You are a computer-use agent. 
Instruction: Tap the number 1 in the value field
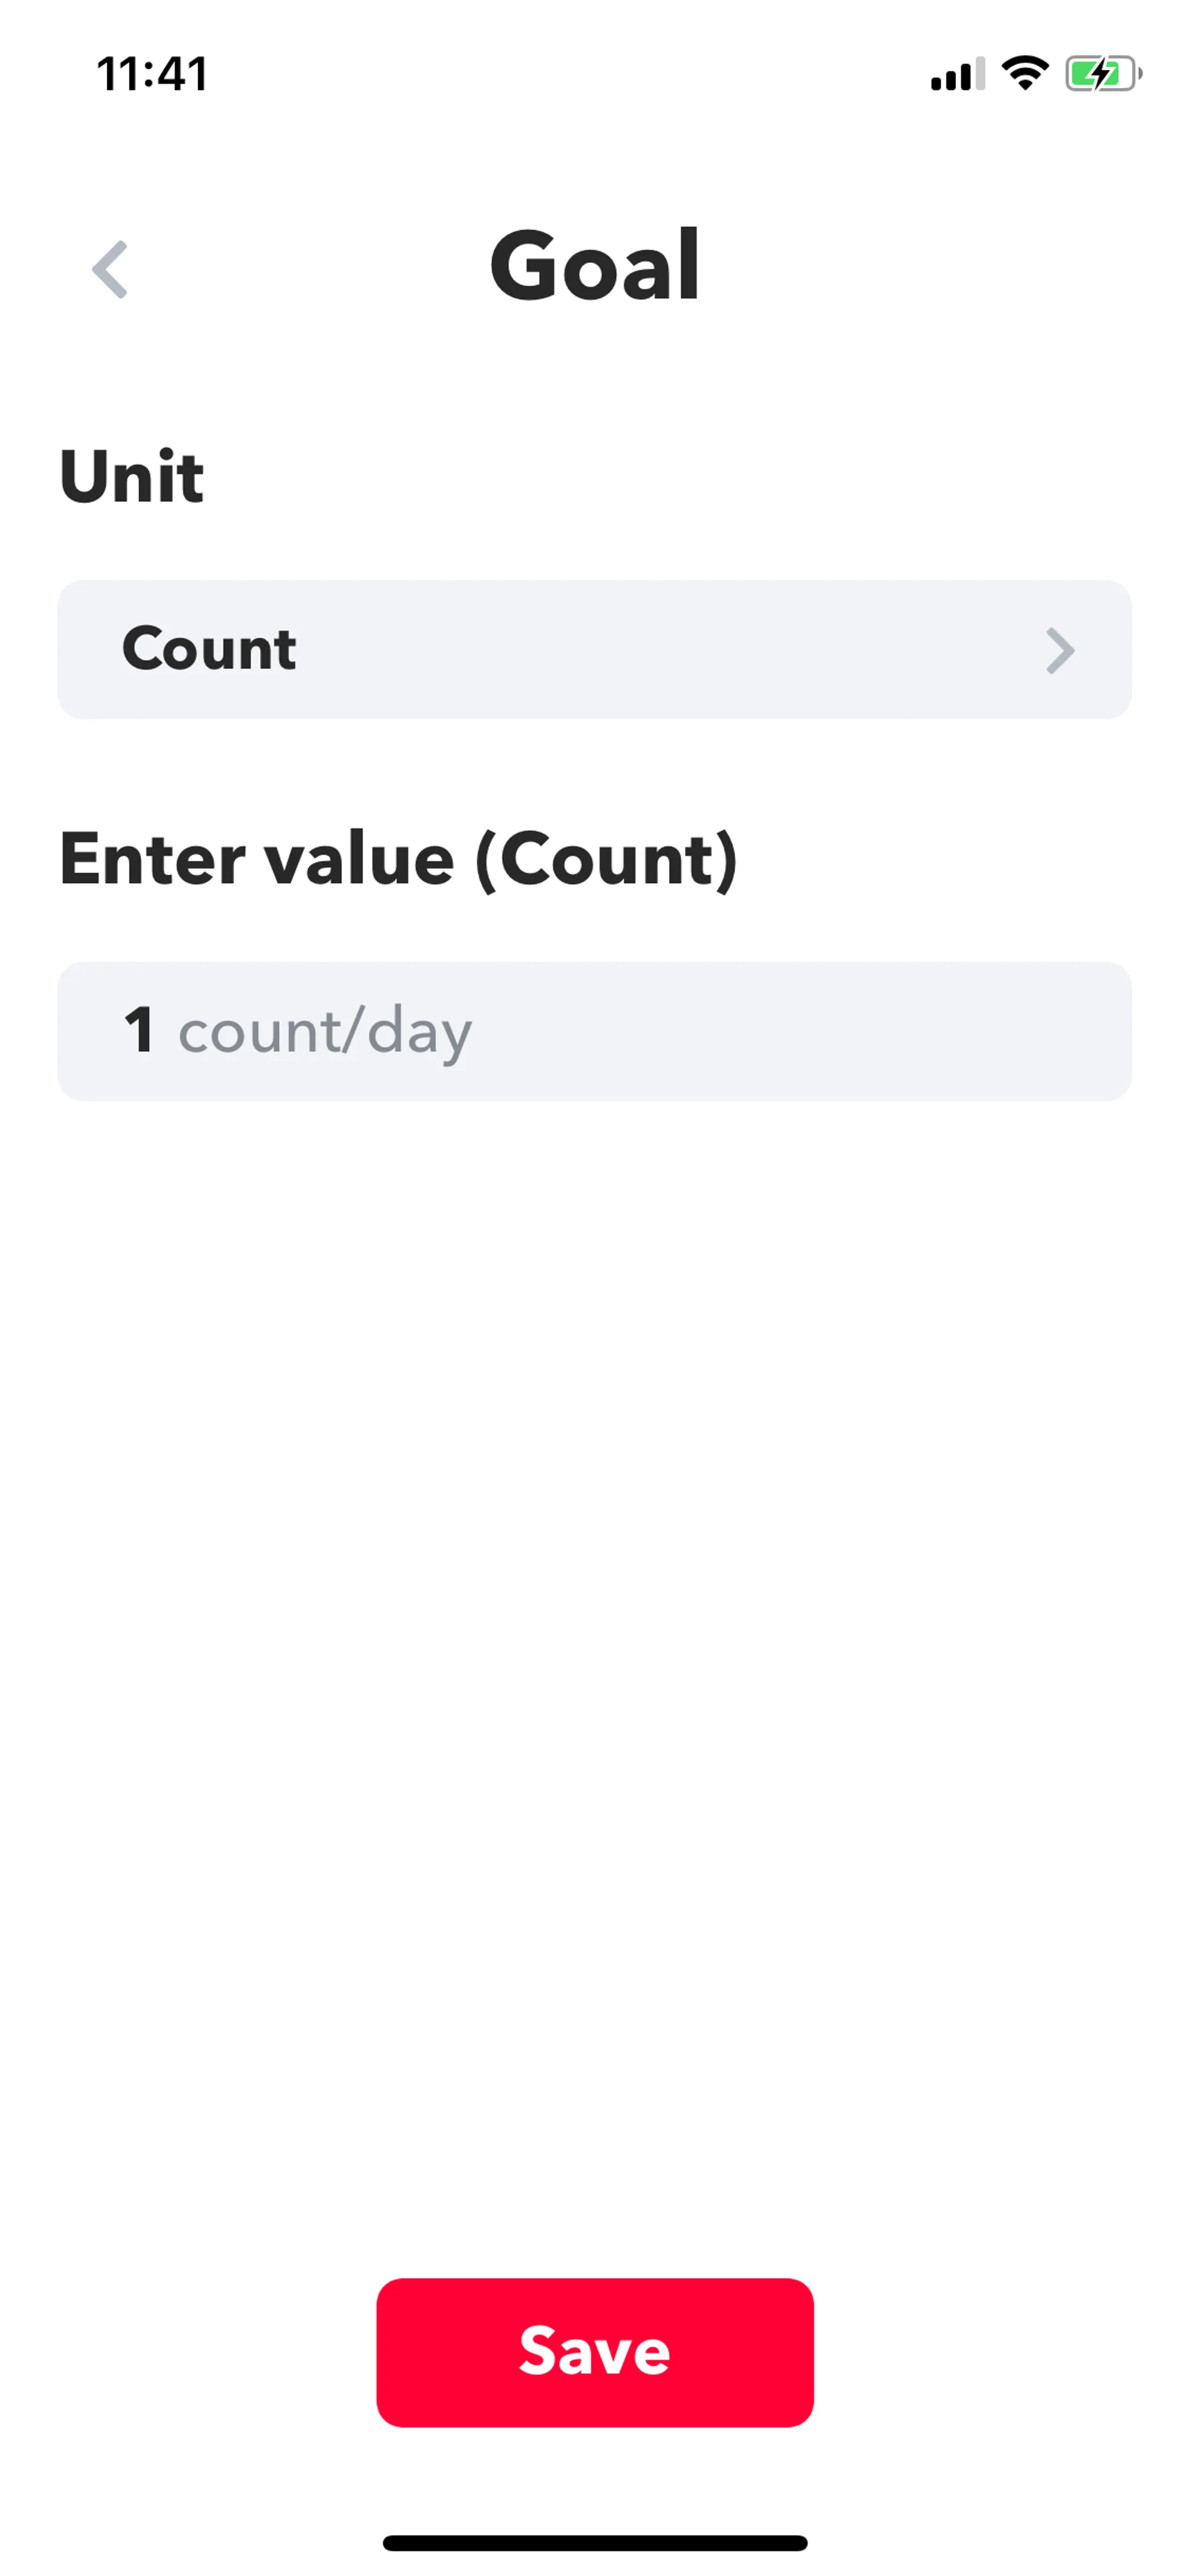(139, 1031)
